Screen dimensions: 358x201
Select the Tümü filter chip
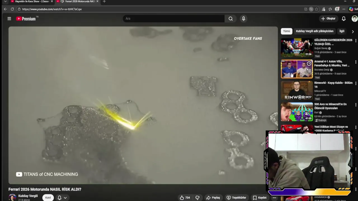(x=287, y=31)
